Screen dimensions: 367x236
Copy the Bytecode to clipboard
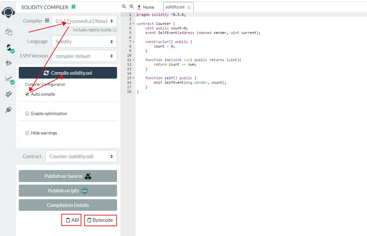tap(101, 220)
